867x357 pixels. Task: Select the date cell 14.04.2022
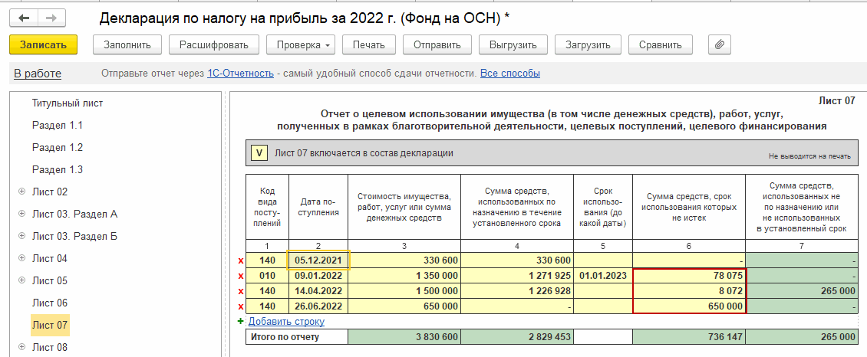pos(318,291)
